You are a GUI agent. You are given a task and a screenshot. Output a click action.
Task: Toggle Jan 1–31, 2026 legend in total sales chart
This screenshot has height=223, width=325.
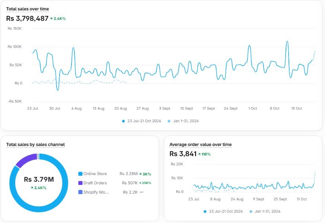183,121
